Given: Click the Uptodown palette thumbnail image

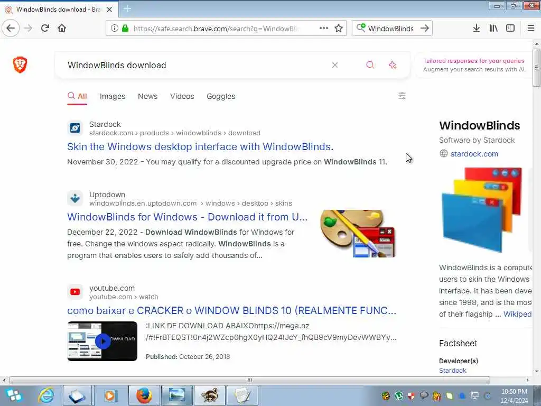Looking at the screenshot, I should (x=358, y=234).
